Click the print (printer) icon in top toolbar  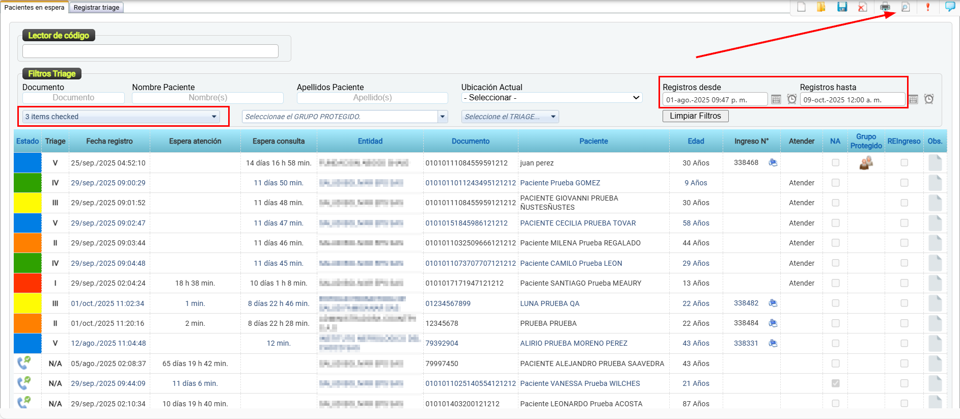[x=885, y=7]
